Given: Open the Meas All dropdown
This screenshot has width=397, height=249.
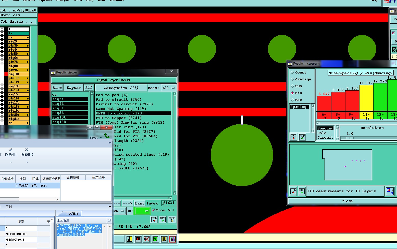Looking at the screenshot, I should [x=169, y=88].
